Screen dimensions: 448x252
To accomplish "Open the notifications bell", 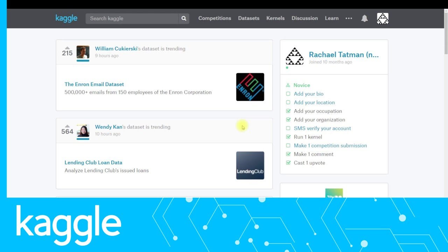I will tap(364, 19).
